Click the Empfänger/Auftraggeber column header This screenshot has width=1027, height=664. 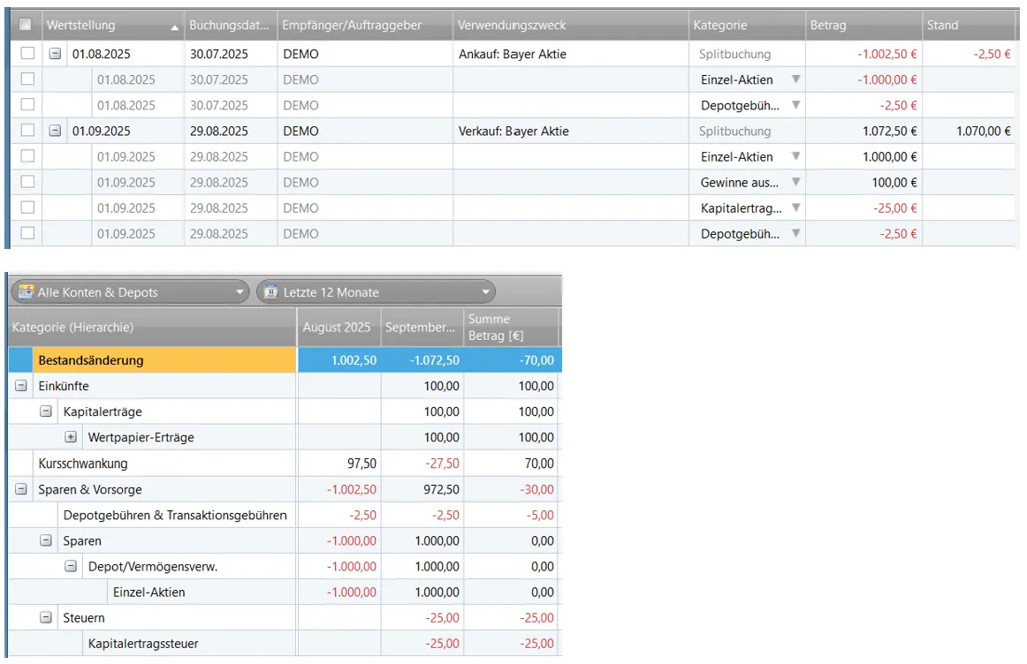pyautogui.click(x=363, y=26)
